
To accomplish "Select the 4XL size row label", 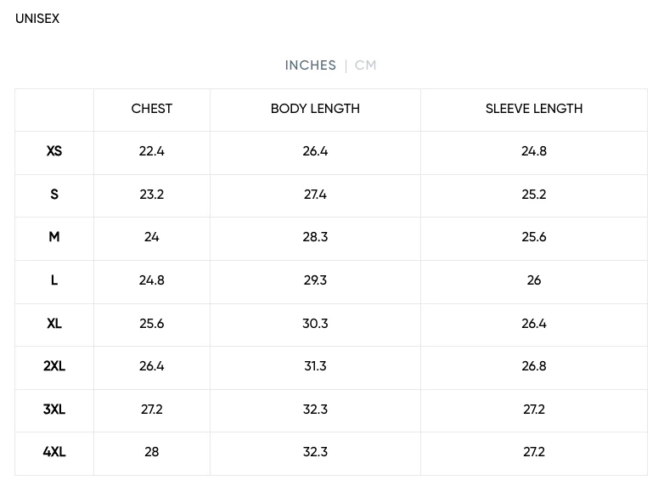I will click(x=54, y=452).
